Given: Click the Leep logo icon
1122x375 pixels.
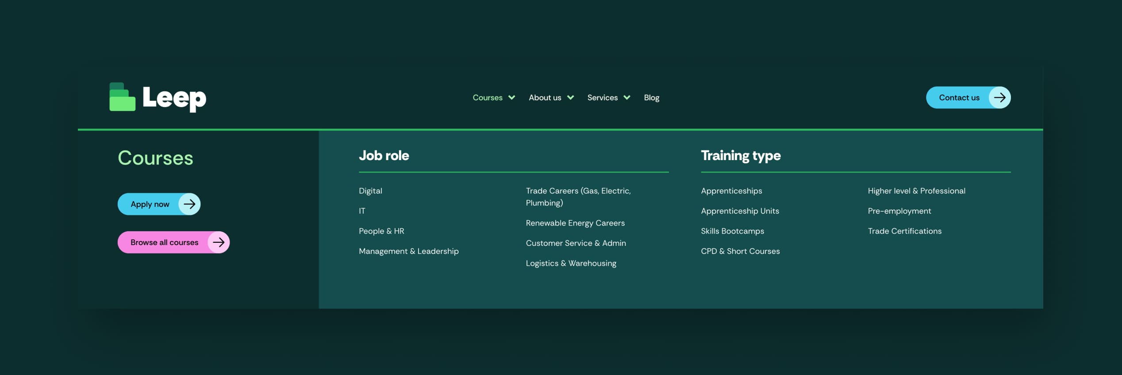Looking at the screenshot, I should click(x=123, y=97).
